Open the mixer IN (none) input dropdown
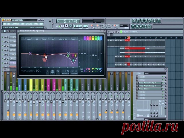The height and width of the screenshot is (138, 184). [155, 73]
